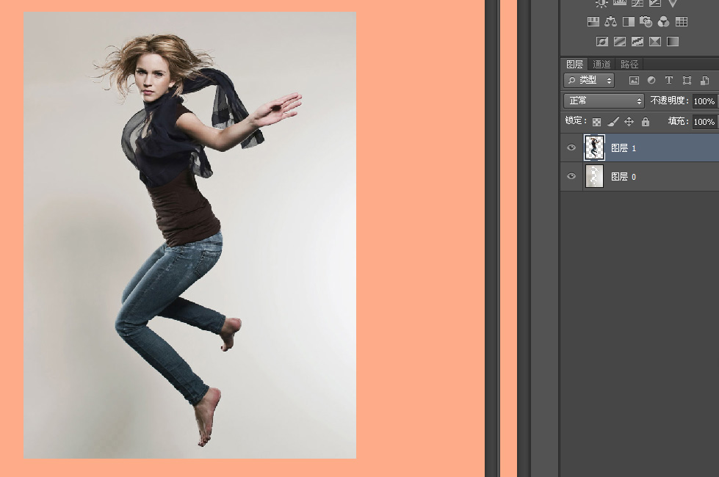The width and height of the screenshot is (719, 477).
Task: Click the 不透明度 opacity value field
Action: click(704, 101)
